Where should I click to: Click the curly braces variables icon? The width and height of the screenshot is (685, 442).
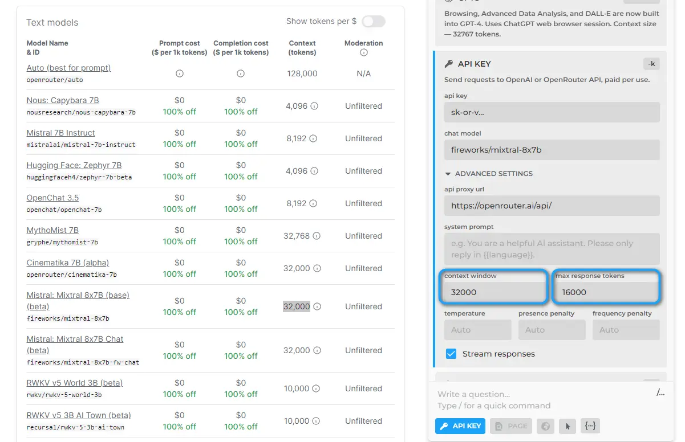coord(590,426)
